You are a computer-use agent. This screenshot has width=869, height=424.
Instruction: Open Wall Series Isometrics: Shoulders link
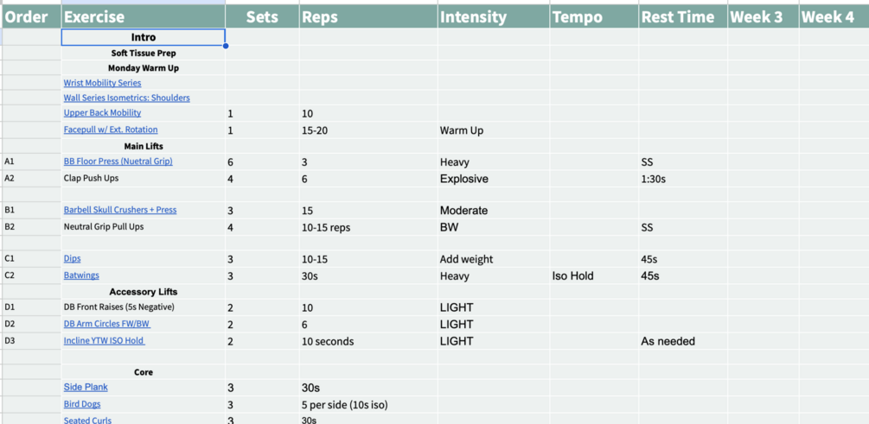tap(126, 98)
